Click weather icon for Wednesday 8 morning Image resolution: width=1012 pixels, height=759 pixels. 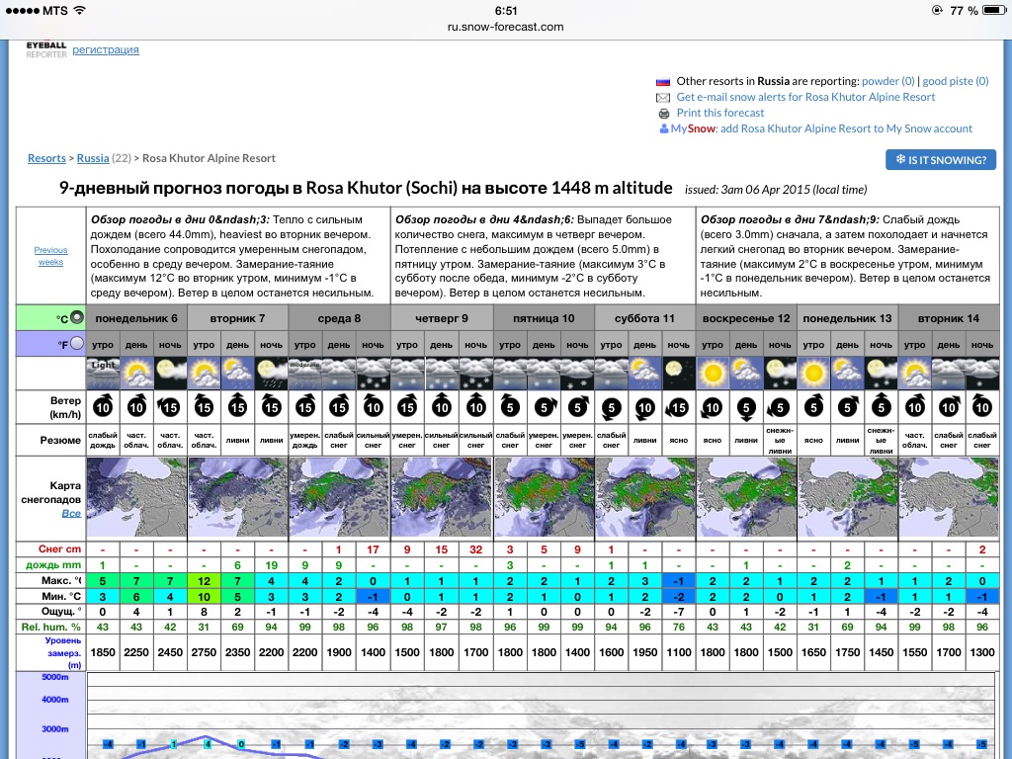click(x=304, y=373)
